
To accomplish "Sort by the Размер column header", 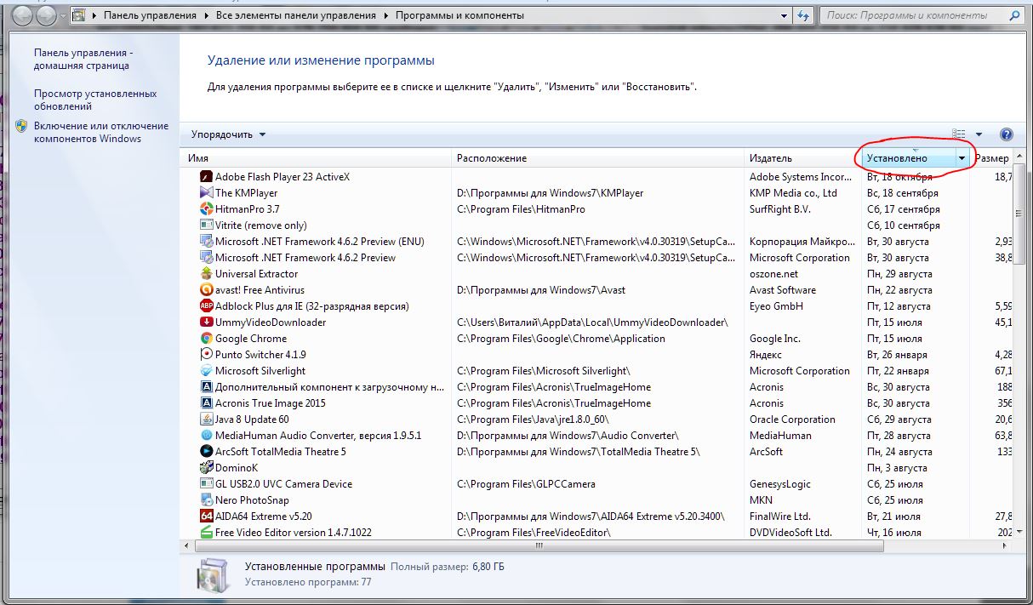I will click(x=992, y=158).
